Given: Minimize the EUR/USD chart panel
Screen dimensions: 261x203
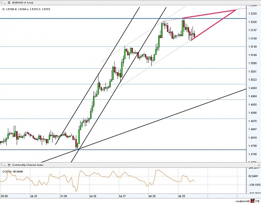Looking at the screenshot, I should click(x=5, y=3).
